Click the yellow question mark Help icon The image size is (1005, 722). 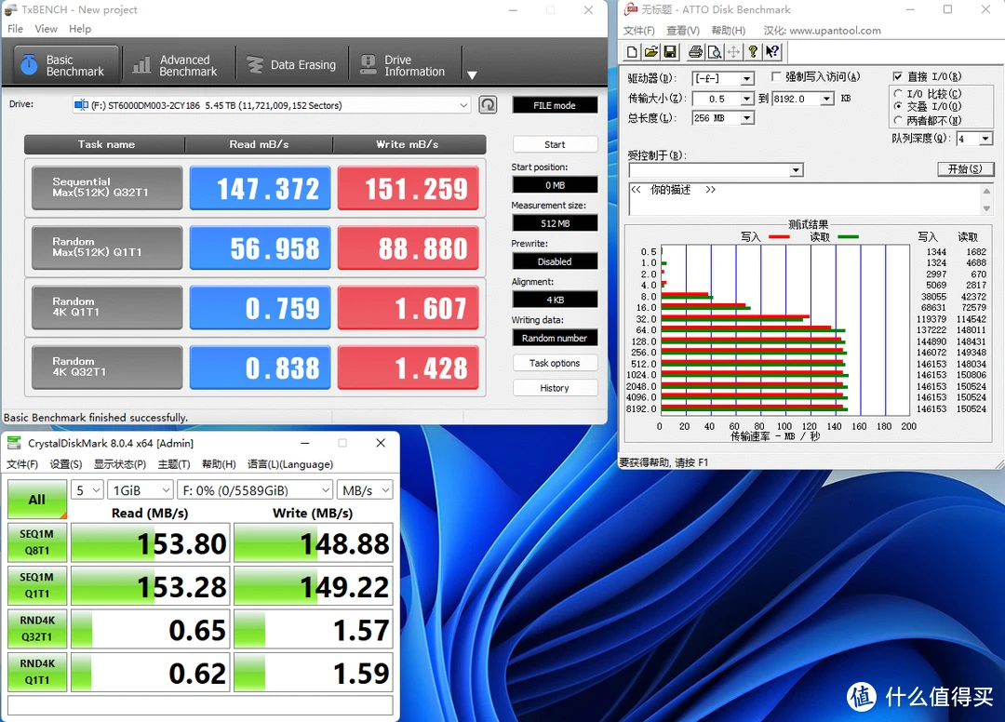pyautogui.click(x=755, y=52)
